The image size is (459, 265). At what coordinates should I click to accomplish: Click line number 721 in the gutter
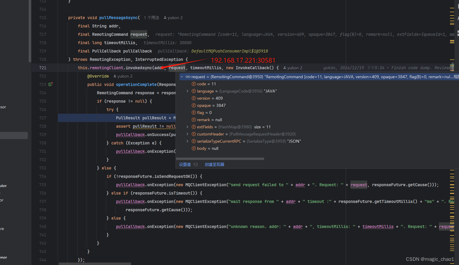pyautogui.click(x=43, y=68)
